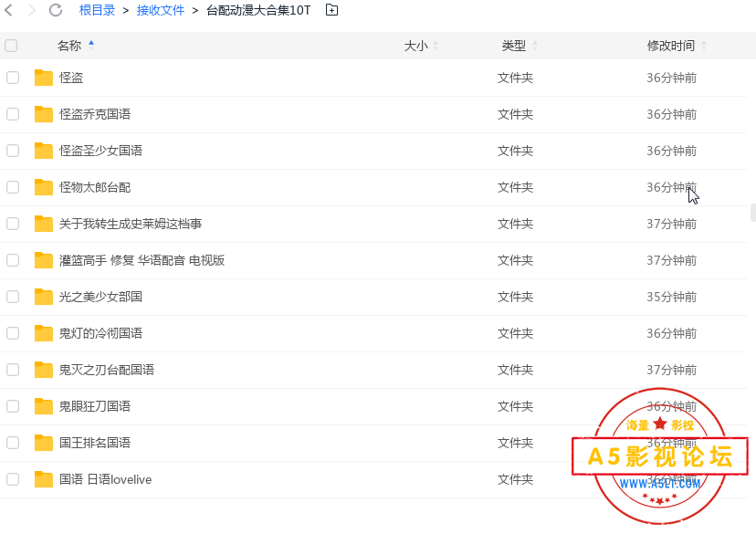Open the 国语 日语lovelive folder icon
Image resolution: width=756 pixels, height=534 pixels.
[x=44, y=479]
